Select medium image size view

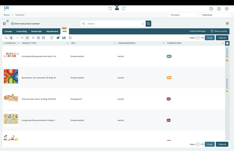point(38,38)
